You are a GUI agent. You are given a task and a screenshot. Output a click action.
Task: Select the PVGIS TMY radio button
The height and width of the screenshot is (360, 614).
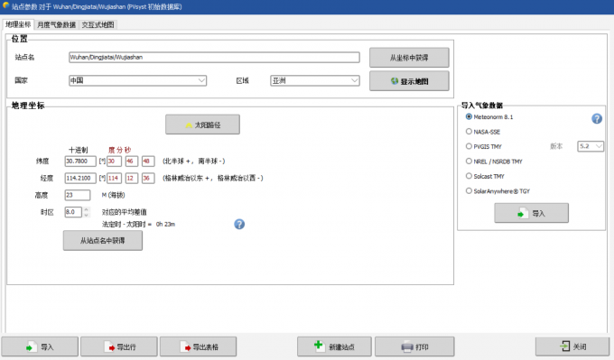tap(469, 146)
